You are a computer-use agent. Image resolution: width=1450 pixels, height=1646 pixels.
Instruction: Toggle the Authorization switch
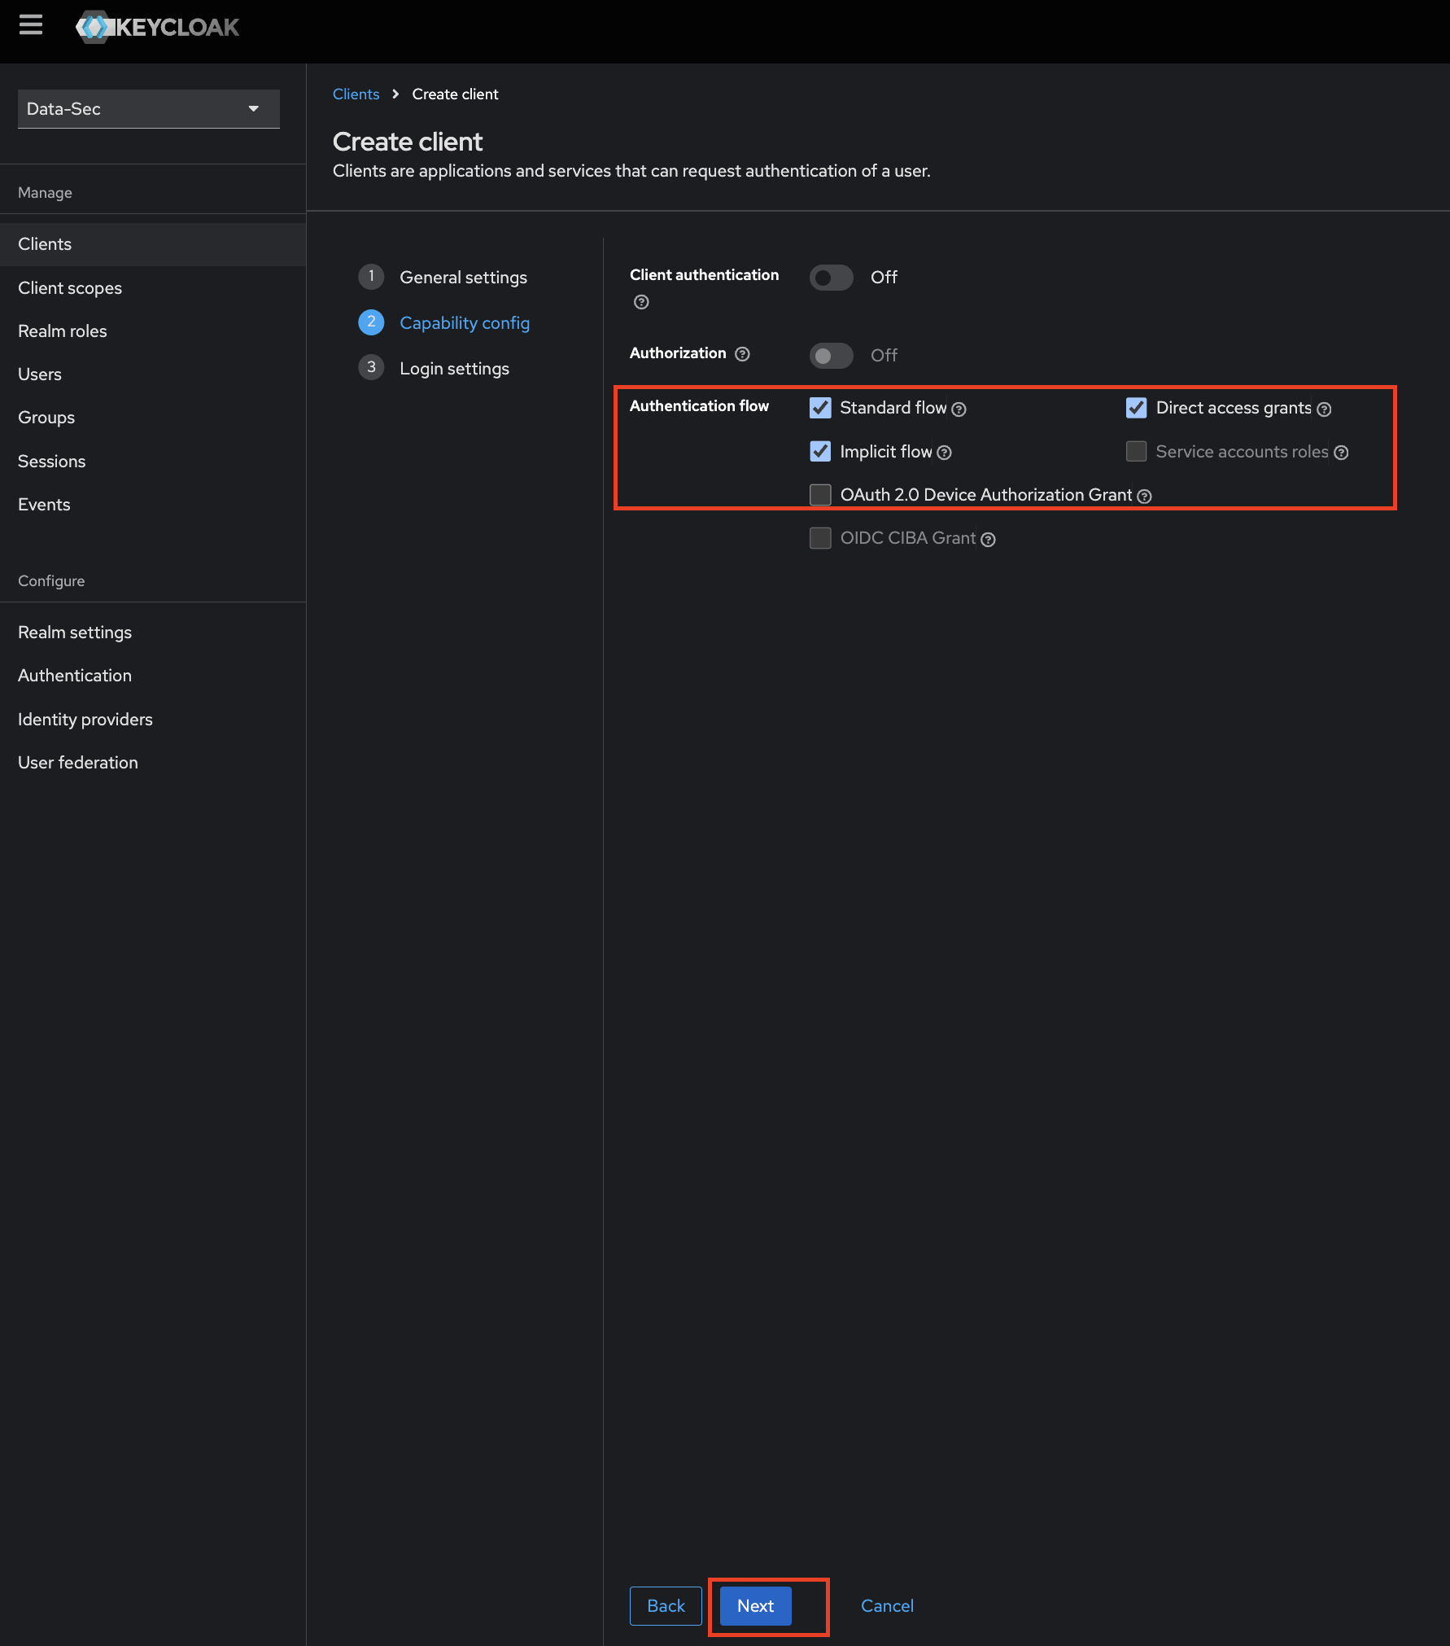tap(831, 355)
